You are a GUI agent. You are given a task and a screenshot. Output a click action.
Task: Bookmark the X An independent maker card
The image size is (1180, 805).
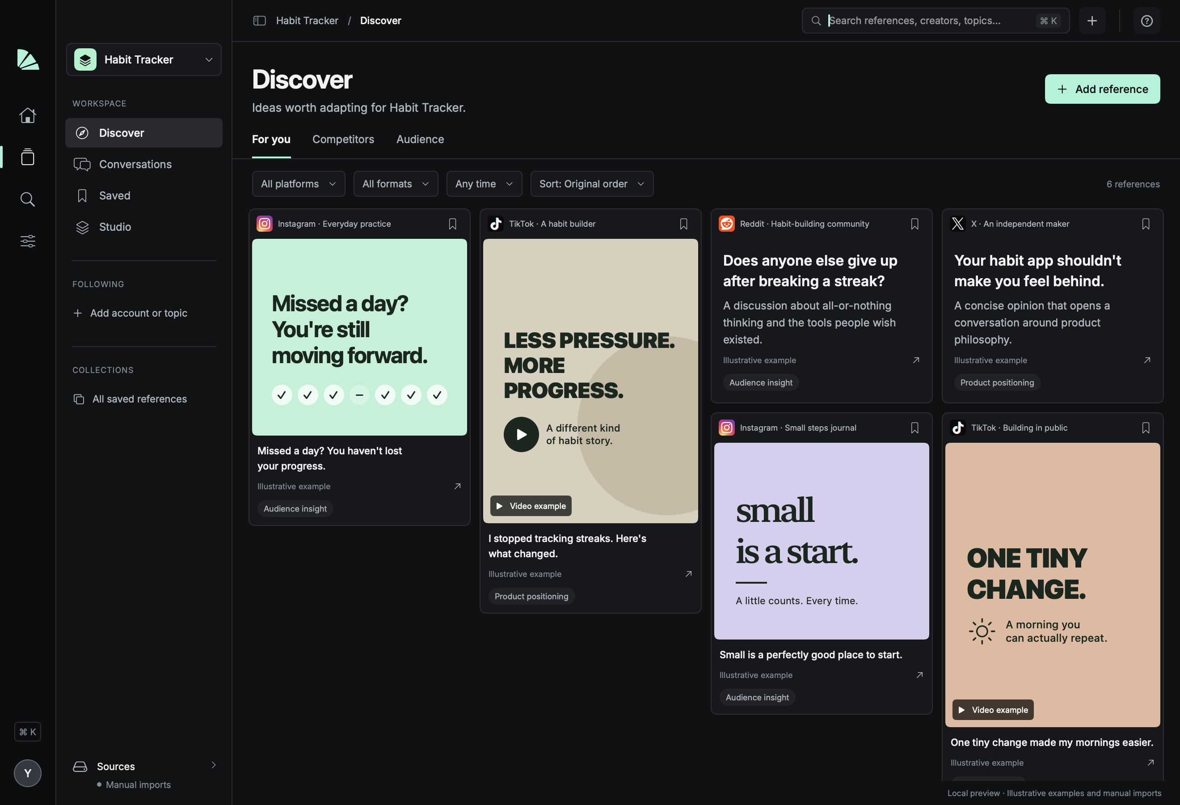[x=1146, y=224]
